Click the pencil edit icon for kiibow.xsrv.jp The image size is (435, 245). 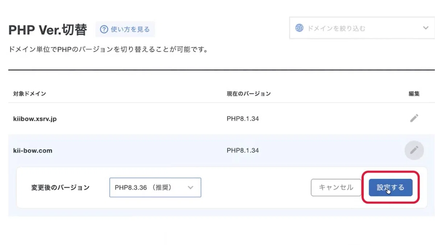pos(414,118)
